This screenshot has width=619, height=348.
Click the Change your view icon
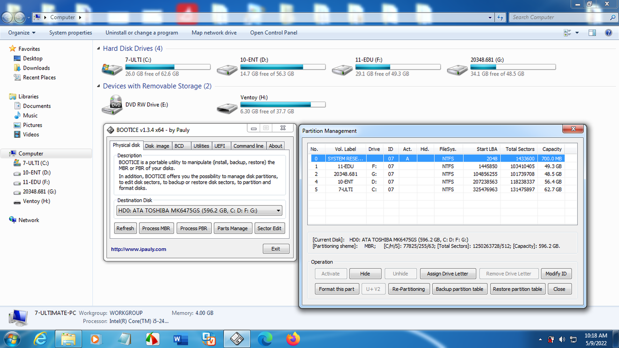point(568,33)
